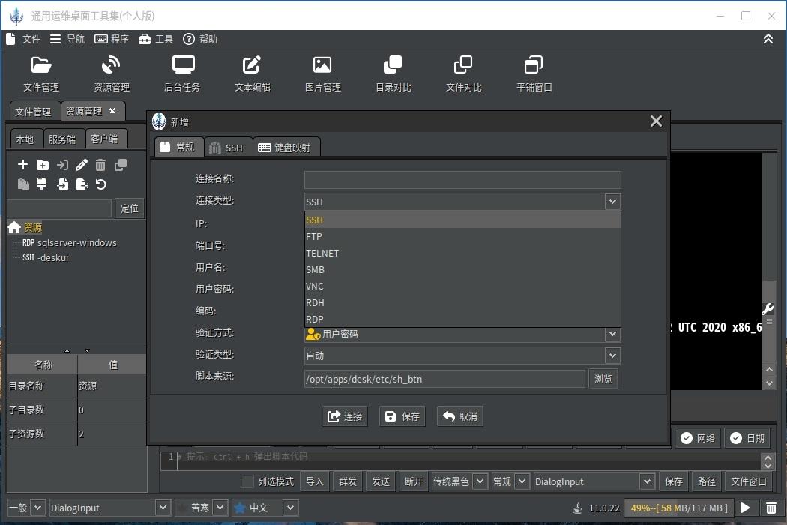
Task: Select the RDP sqlserver-windows tree item
Action: 69,243
